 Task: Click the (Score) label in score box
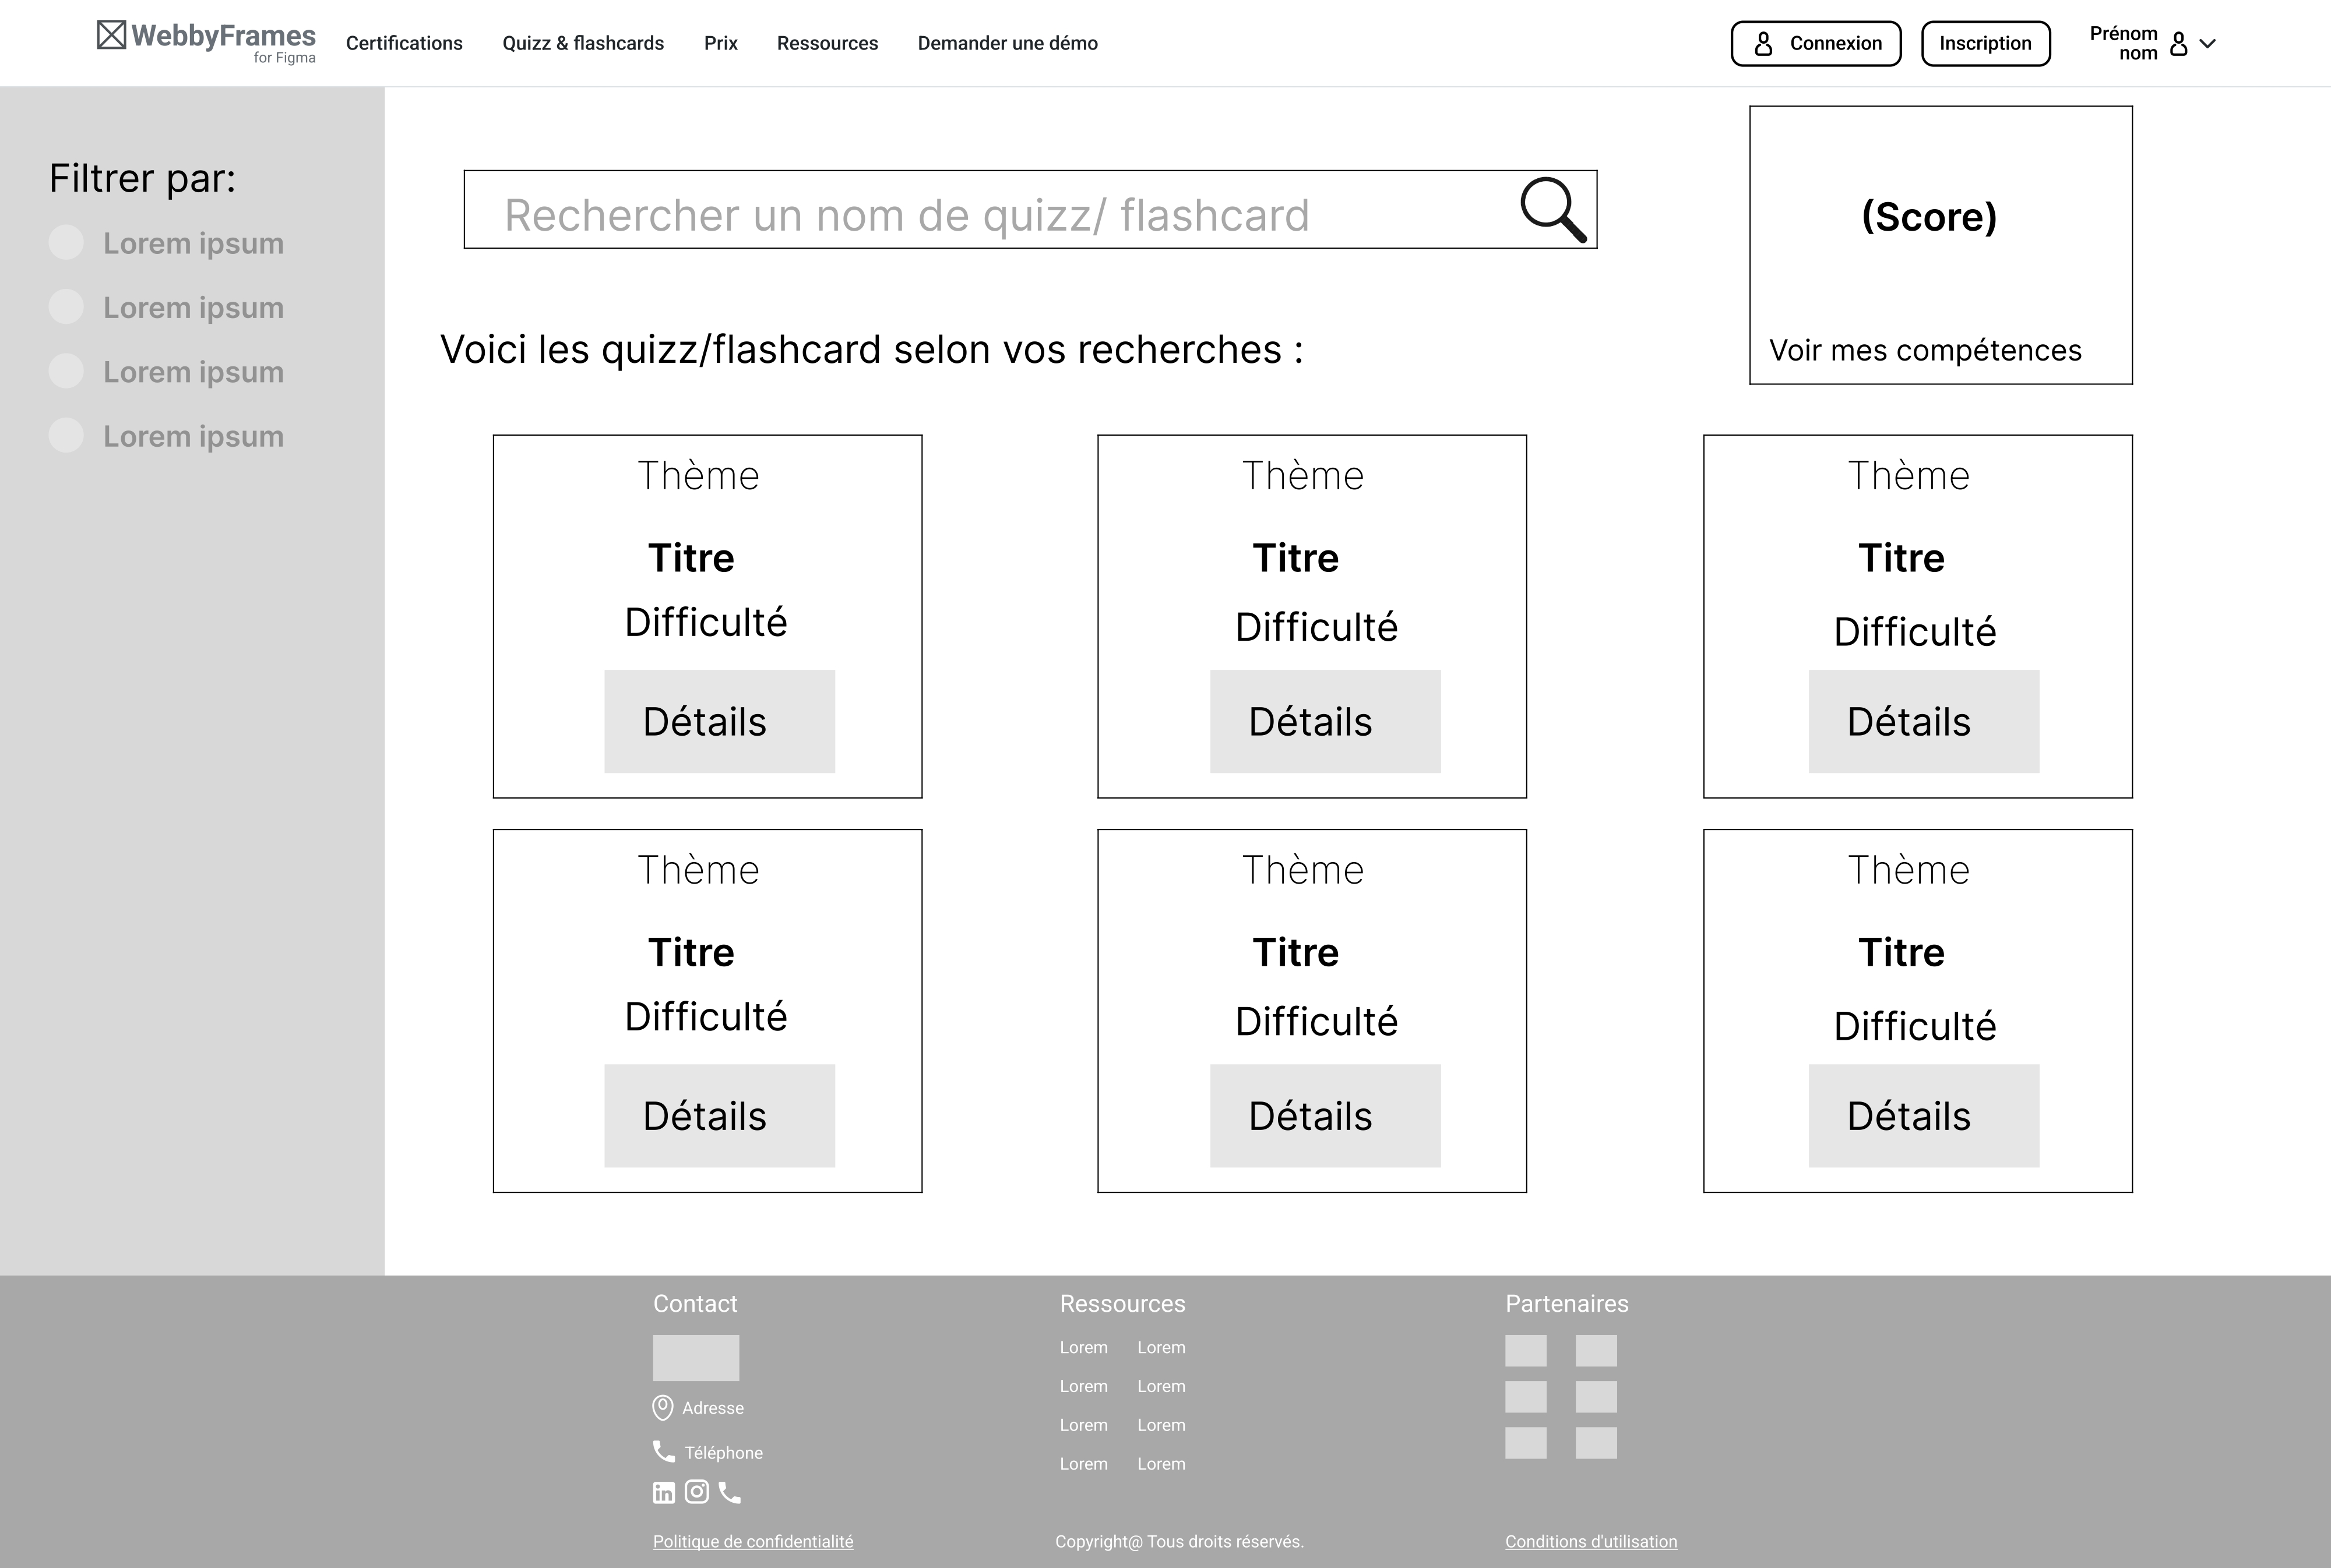pyautogui.click(x=1929, y=216)
